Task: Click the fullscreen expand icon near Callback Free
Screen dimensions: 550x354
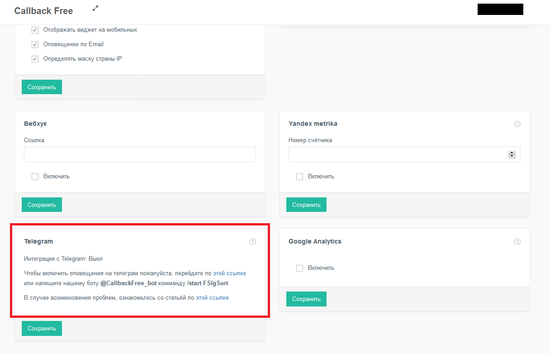Action: coord(95,8)
